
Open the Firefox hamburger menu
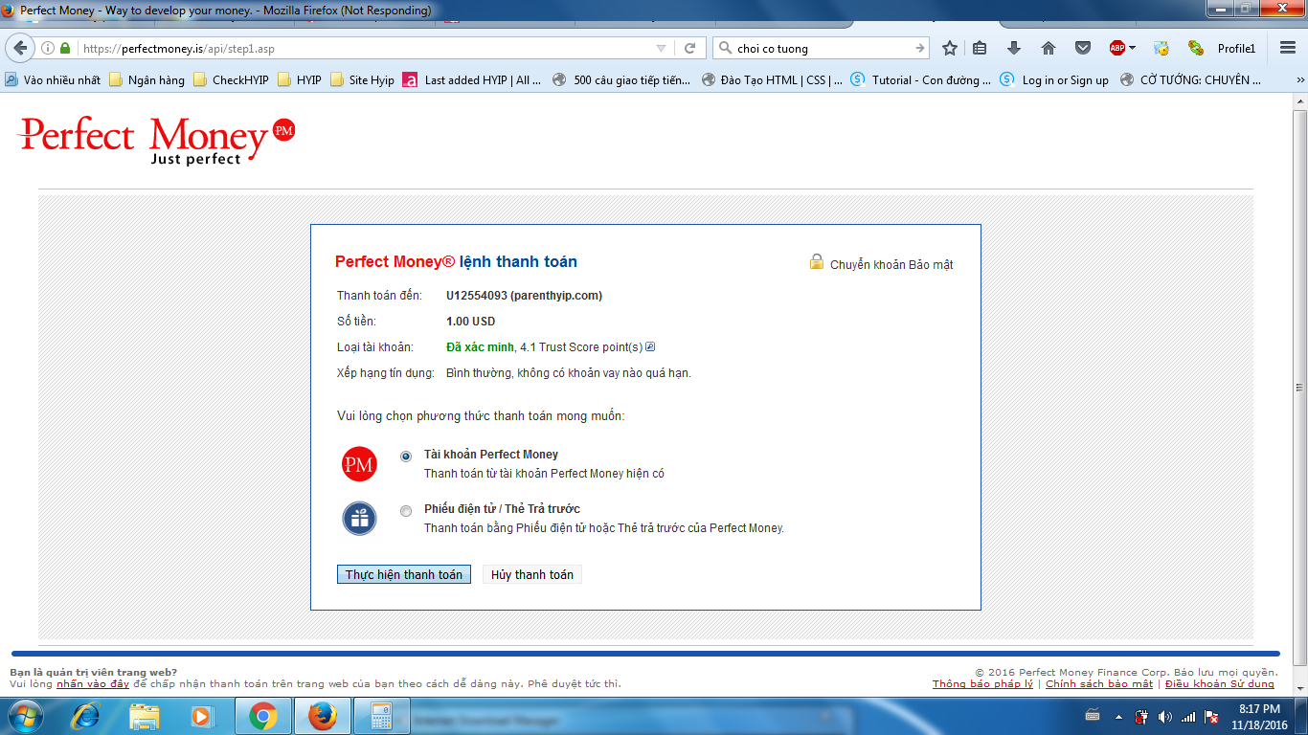pos(1288,48)
